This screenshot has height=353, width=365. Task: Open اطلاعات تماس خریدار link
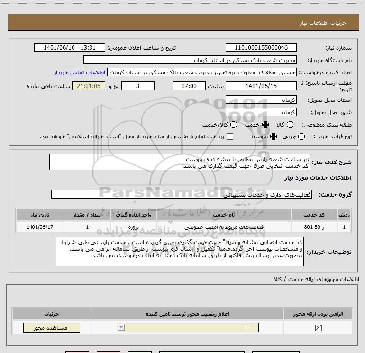click(80, 72)
